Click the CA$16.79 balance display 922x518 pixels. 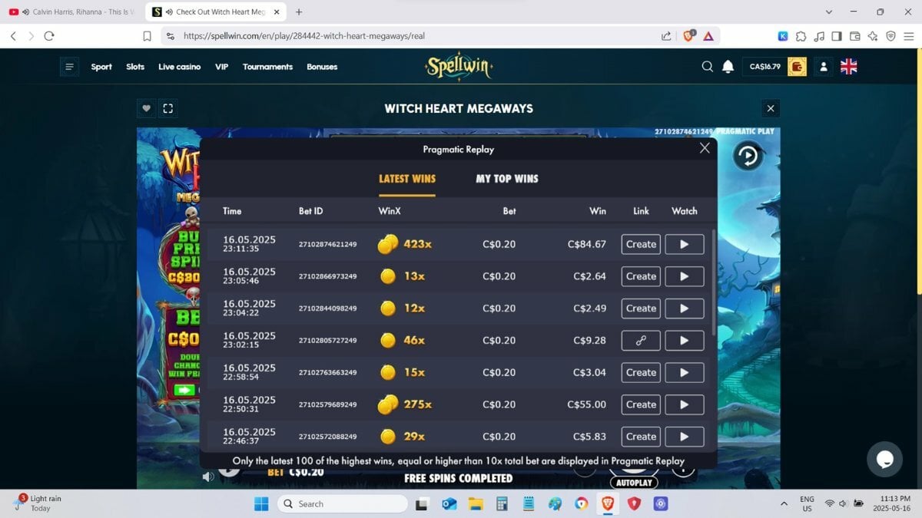click(764, 67)
